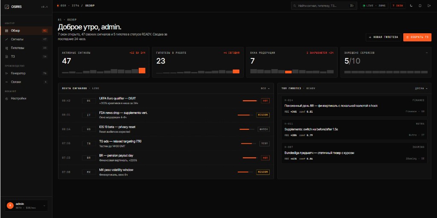Click the dash icon on Замещено сервисов card
This screenshot has height=218, width=437.
tap(427, 53)
